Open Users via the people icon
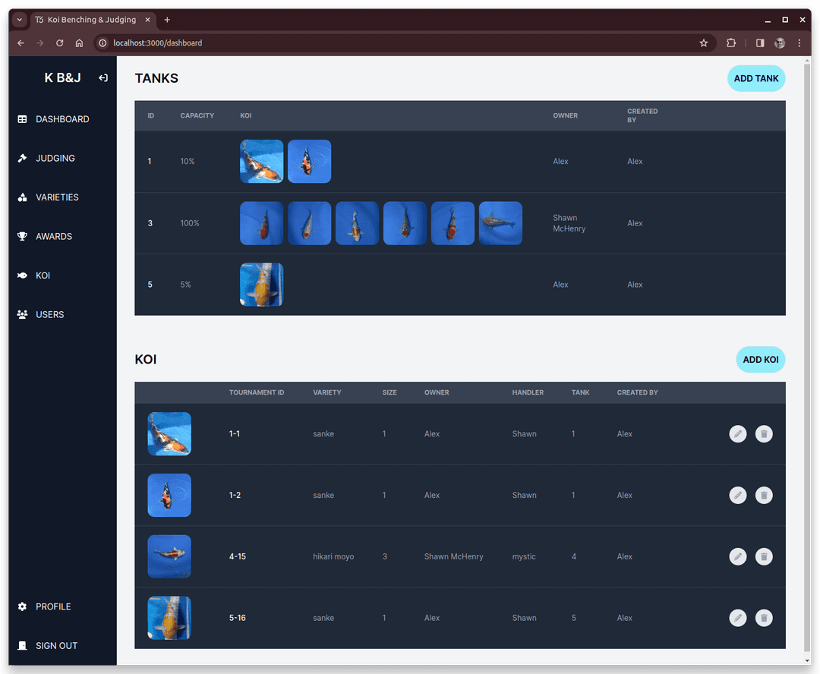The image size is (820, 674). click(23, 314)
